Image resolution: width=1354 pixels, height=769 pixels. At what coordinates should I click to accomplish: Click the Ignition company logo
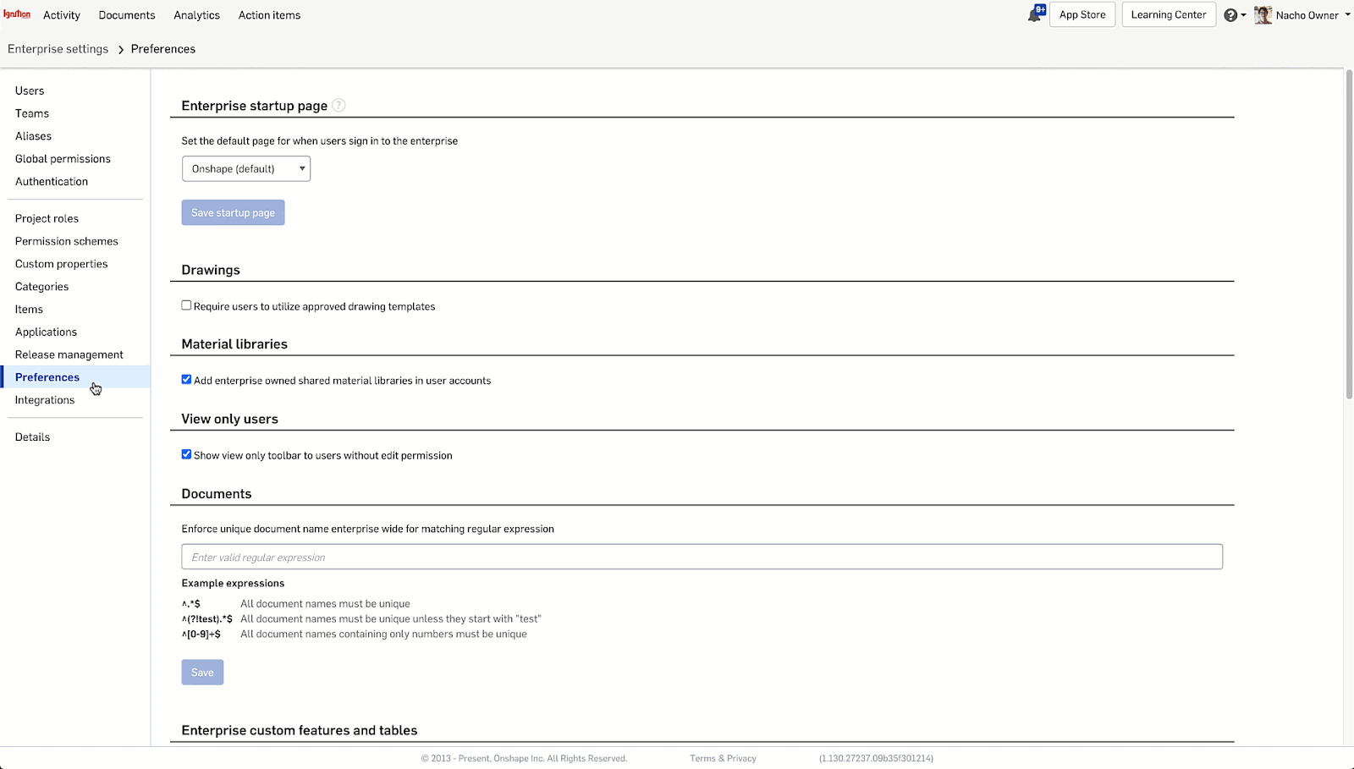17,14
